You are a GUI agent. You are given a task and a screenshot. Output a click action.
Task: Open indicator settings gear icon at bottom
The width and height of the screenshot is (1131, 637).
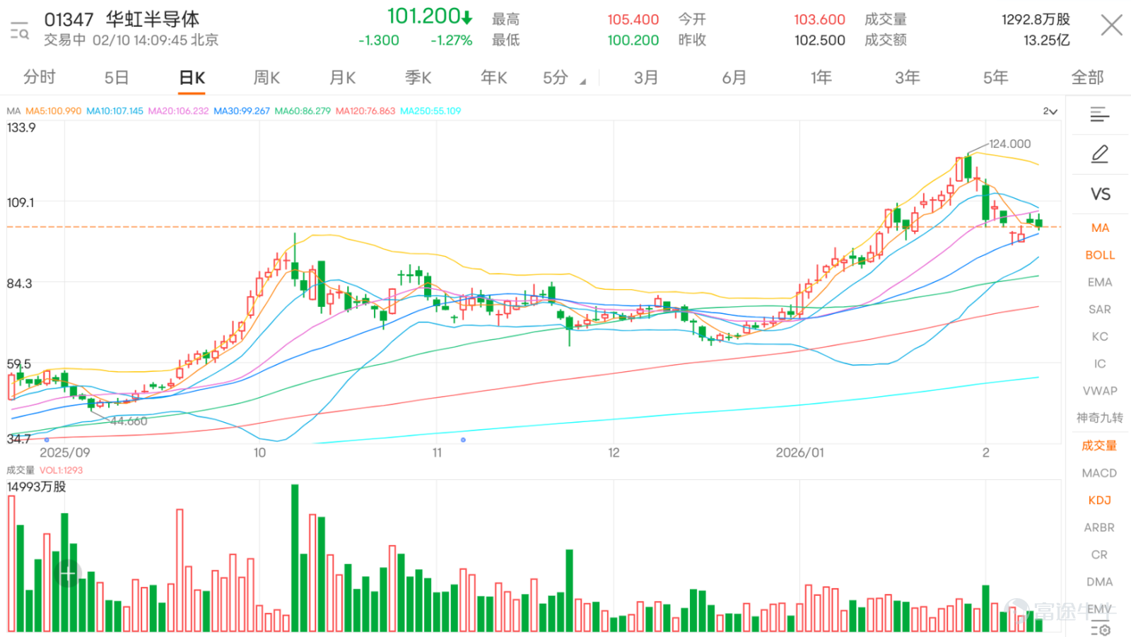click(x=1101, y=629)
